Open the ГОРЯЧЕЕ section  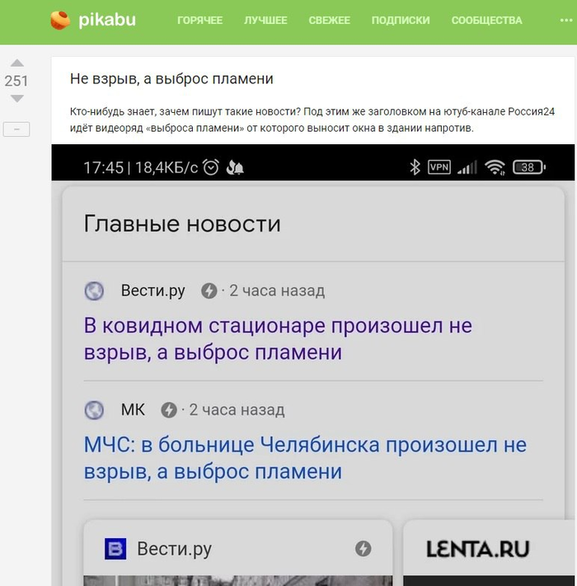199,21
